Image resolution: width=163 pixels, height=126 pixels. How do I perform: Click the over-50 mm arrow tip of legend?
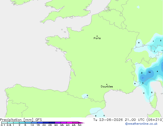click(81, 123)
